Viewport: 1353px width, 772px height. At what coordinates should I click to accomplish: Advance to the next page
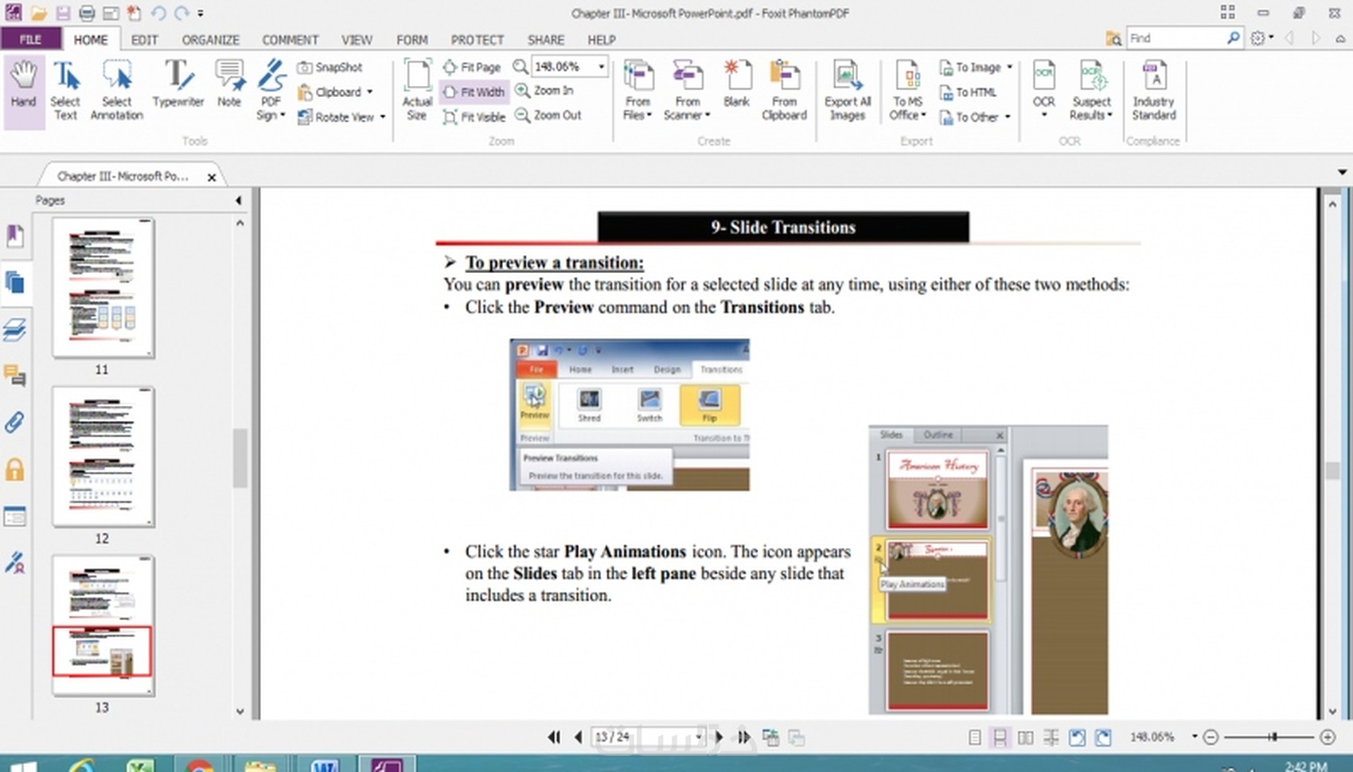[x=719, y=738]
